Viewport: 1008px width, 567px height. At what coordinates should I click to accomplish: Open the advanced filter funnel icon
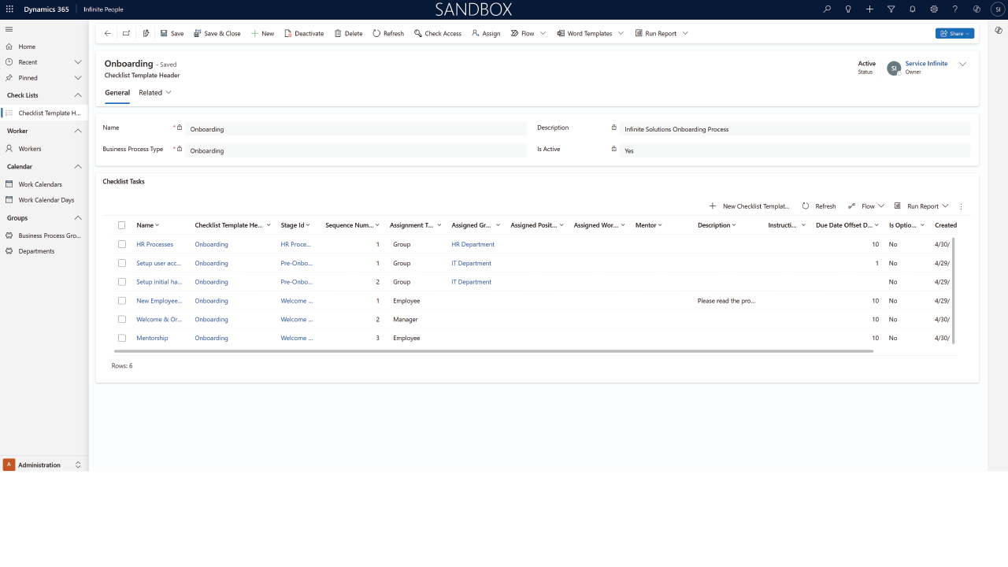[x=891, y=9]
